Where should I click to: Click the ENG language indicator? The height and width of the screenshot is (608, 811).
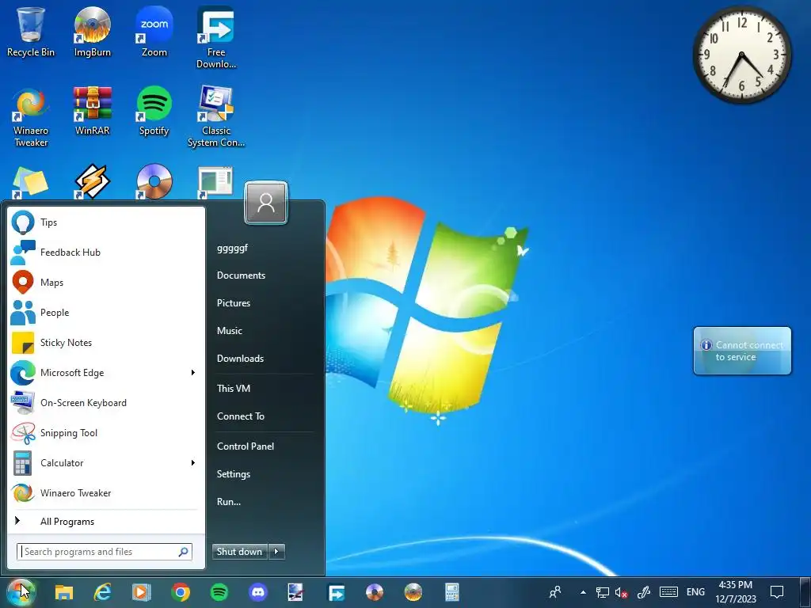(695, 592)
